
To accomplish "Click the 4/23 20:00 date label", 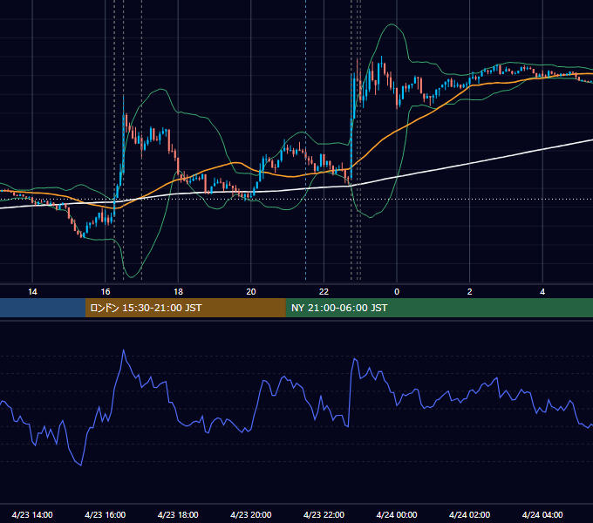I will point(251,514).
